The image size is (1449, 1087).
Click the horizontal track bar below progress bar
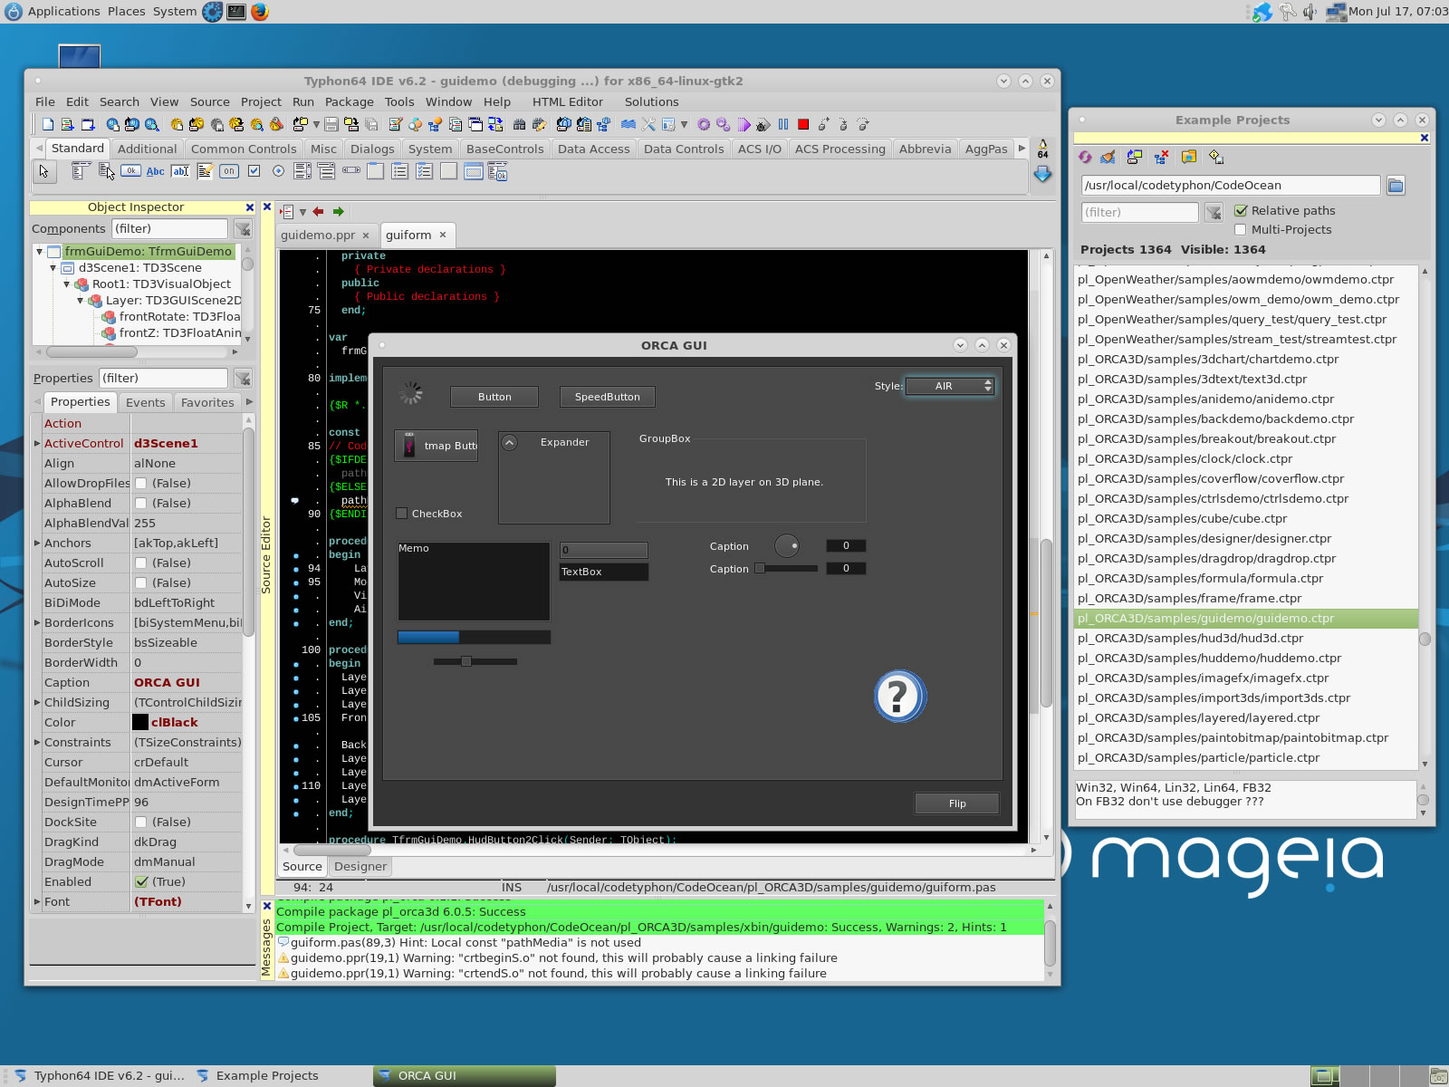(x=475, y=661)
